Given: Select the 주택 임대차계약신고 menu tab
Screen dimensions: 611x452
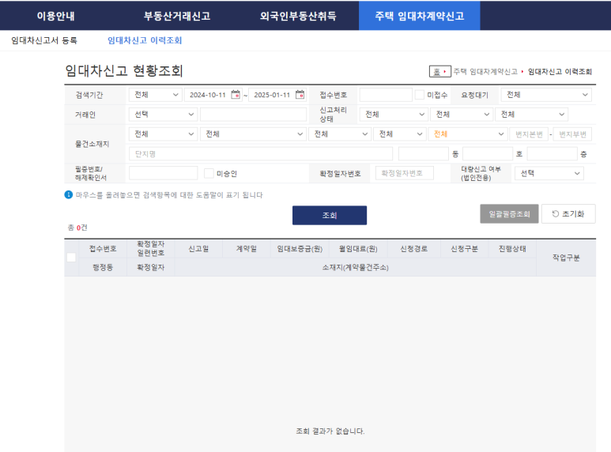Looking at the screenshot, I should [x=420, y=16].
